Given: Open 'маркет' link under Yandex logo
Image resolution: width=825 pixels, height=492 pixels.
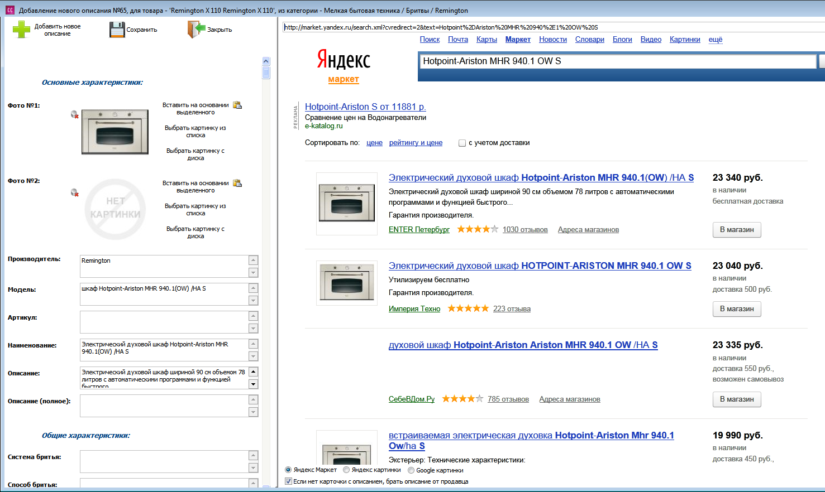Looking at the screenshot, I should (x=344, y=79).
